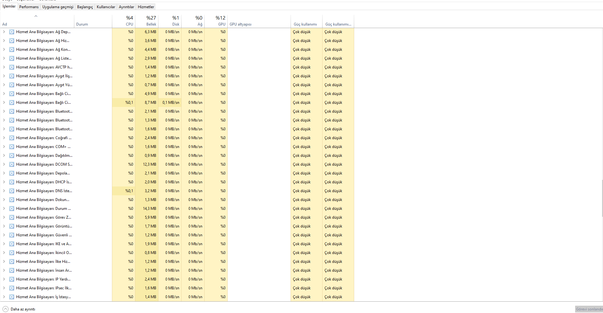Open the Hizmetler tab
Viewport: 603px width, 313px height.
pos(146,7)
